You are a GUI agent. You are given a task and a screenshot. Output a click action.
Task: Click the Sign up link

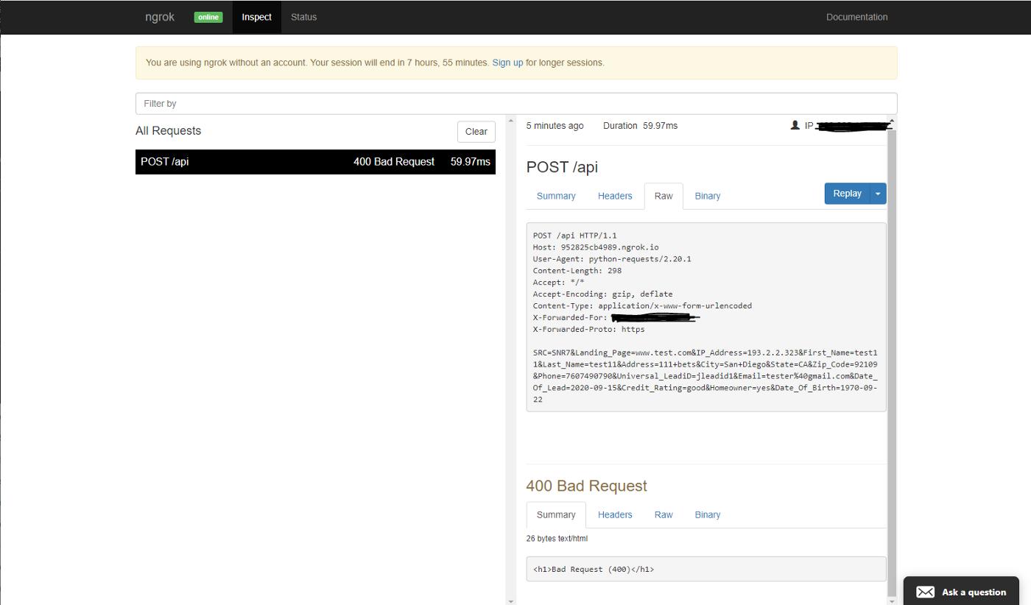507,63
